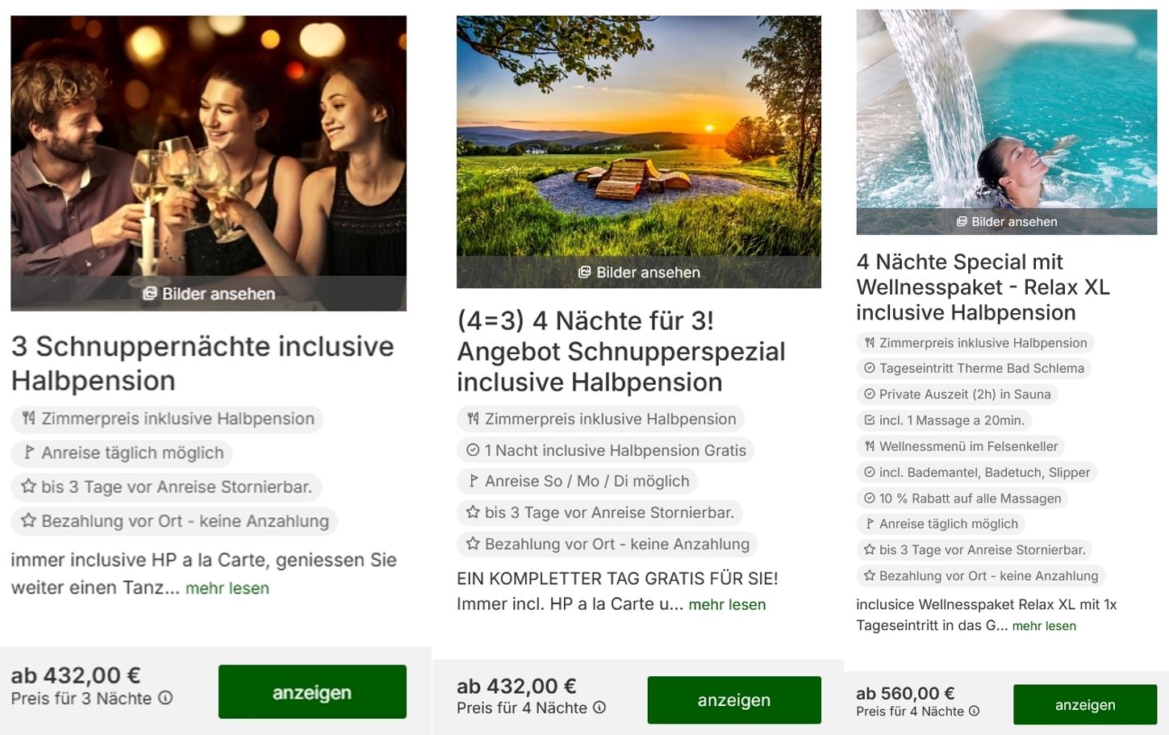Viewport: 1169px width, 735px height.
Task: Open the (4=3) 4 Nächte für 3! heading
Action: (621, 352)
